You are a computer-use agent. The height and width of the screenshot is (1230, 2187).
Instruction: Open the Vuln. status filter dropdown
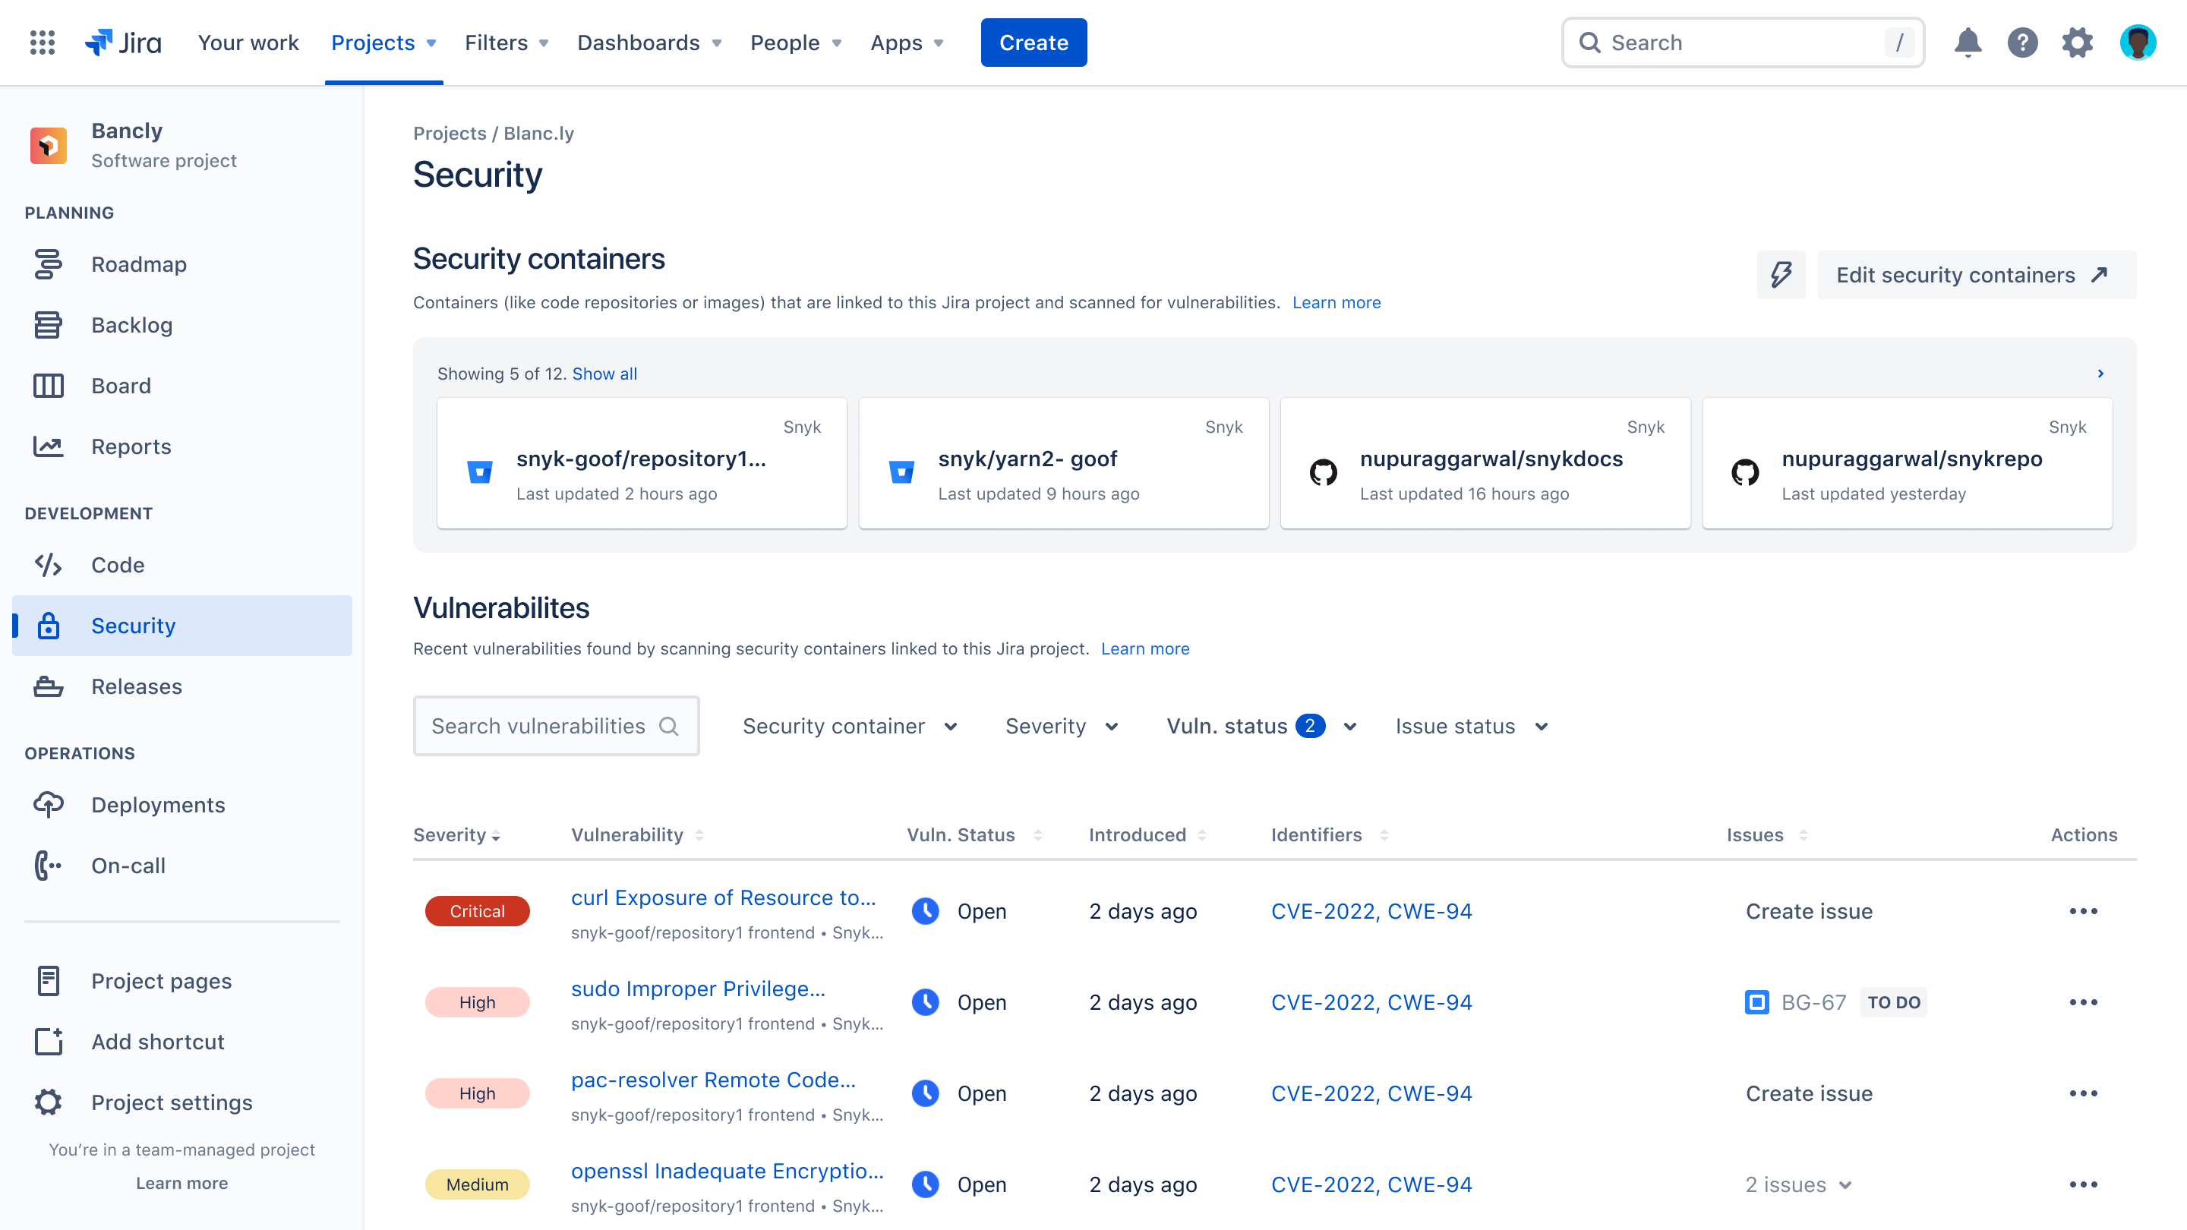[1260, 726]
